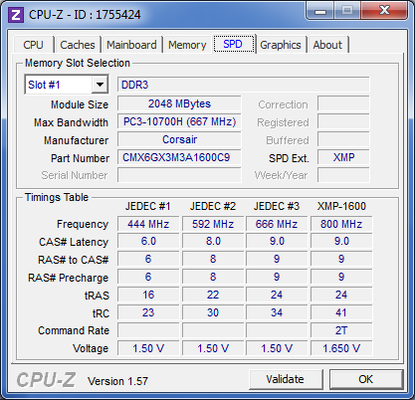
Task: Click the DDR3 memory type field
Action: [244, 85]
